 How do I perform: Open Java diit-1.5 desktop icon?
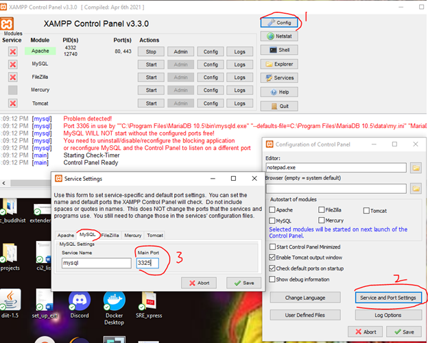coord(10,303)
